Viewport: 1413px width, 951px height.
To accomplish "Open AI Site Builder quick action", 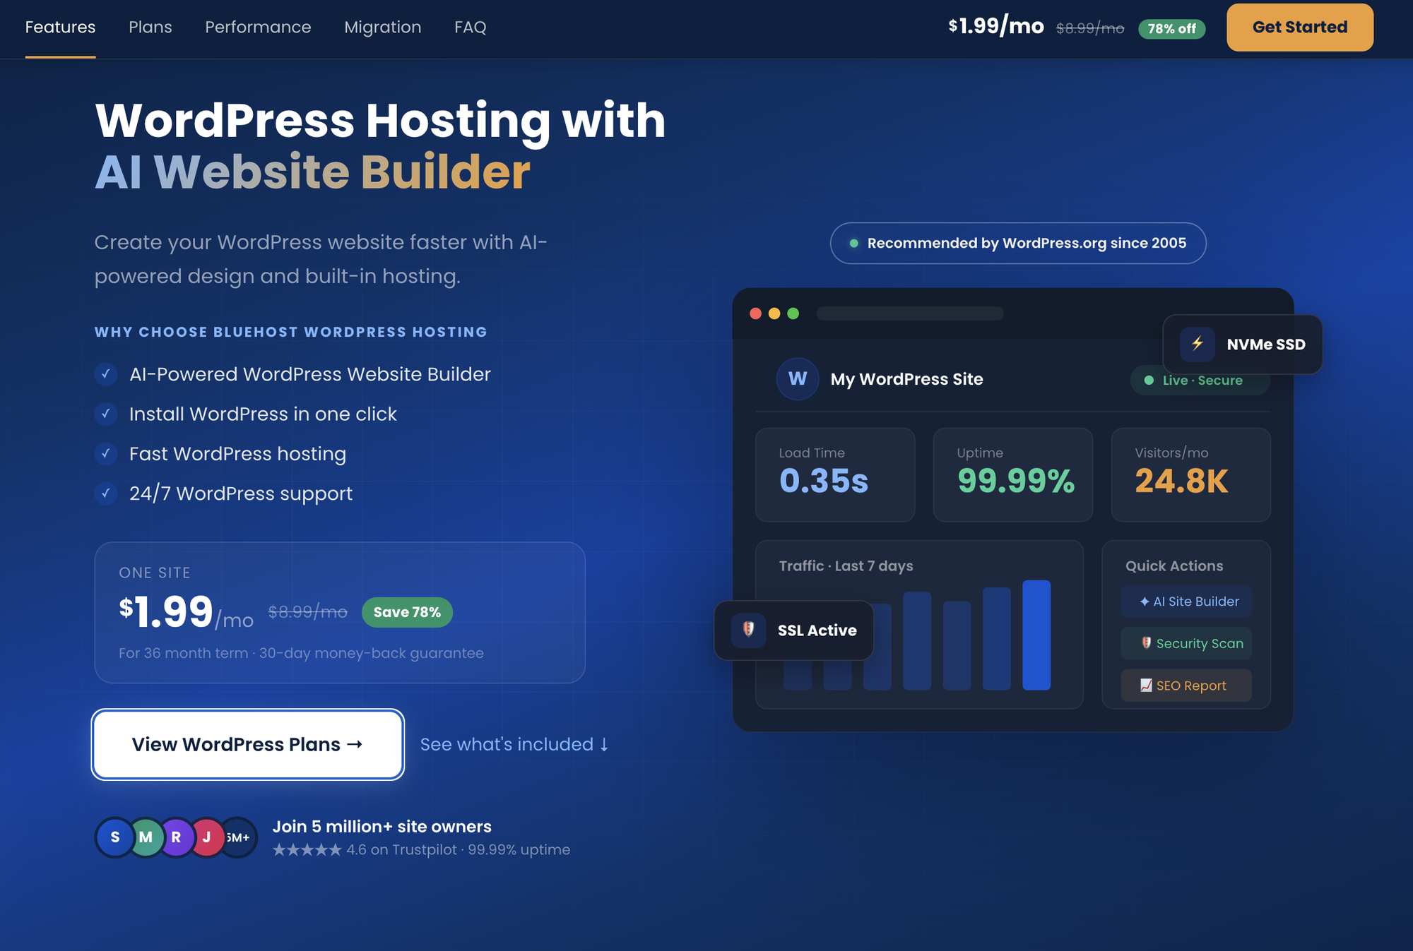I will [x=1186, y=602].
